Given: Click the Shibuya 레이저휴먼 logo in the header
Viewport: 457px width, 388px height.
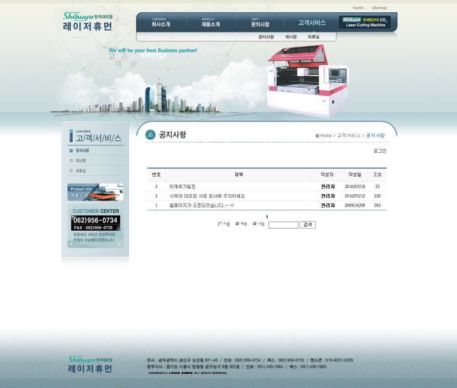Looking at the screenshot, I should (87, 21).
